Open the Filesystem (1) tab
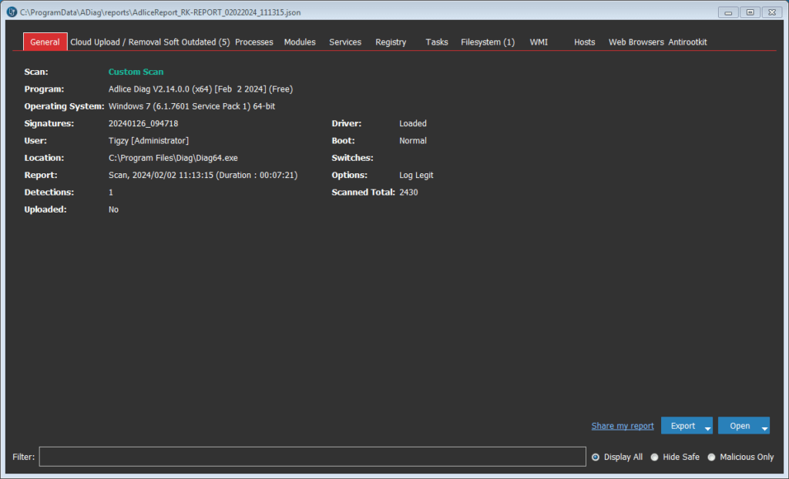The height and width of the screenshot is (479, 789). pos(488,42)
